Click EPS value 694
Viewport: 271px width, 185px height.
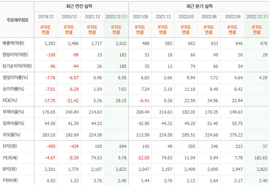pyautogui.click(x=123, y=146)
